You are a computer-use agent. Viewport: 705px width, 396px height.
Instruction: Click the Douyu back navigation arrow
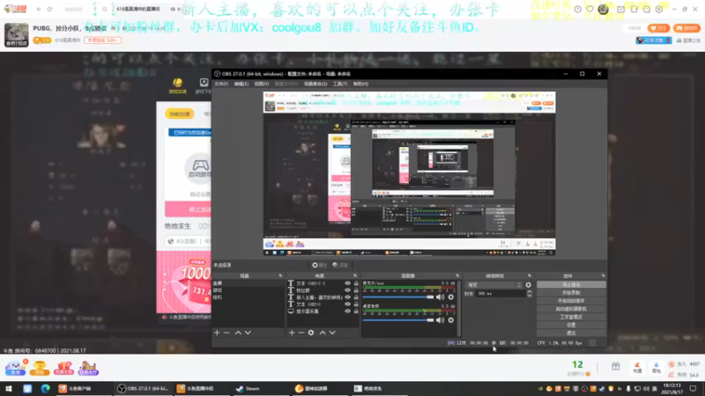[x=39, y=9]
